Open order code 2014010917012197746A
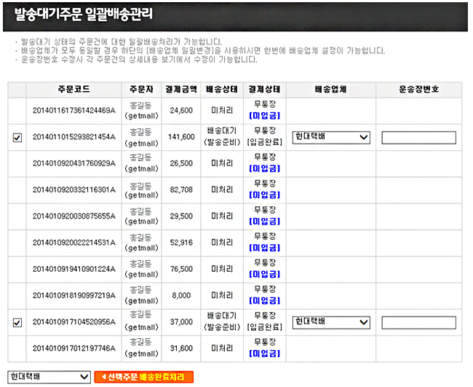473x387 pixels. point(74,348)
